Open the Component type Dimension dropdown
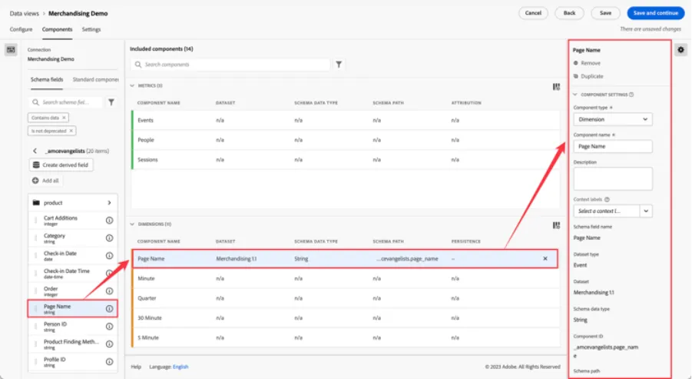This screenshot has width=692, height=379. coord(613,119)
